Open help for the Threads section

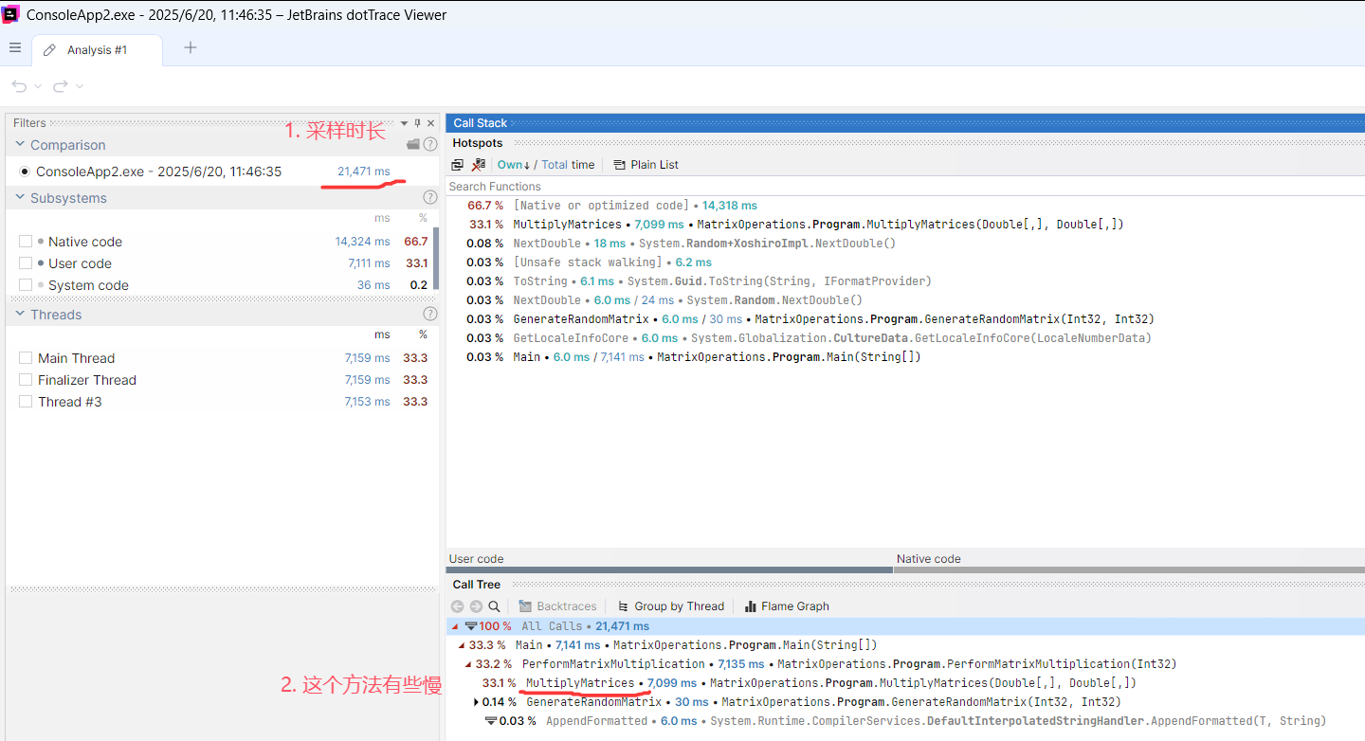430,315
